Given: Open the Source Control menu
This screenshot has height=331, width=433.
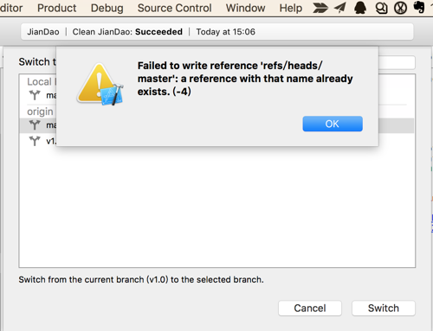Looking at the screenshot, I should tap(174, 8).
